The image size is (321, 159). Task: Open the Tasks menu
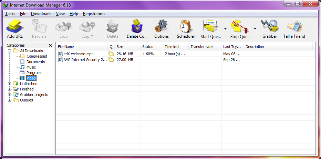pos(10,14)
